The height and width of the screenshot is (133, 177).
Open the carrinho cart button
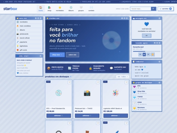[x=166, y=9]
